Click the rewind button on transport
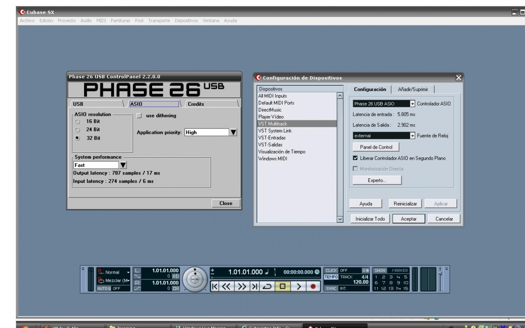 [x=226, y=286]
